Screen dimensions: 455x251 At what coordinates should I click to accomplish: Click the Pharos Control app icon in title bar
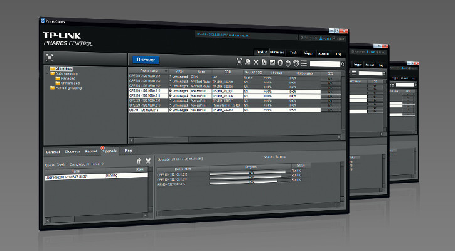pyautogui.click(x=43, y=21)
